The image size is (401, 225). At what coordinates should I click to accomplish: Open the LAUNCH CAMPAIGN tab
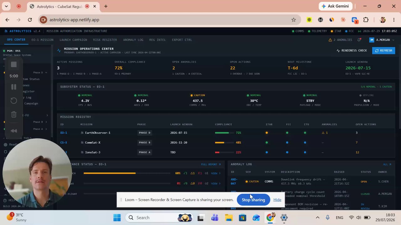[x=73, y=40]
